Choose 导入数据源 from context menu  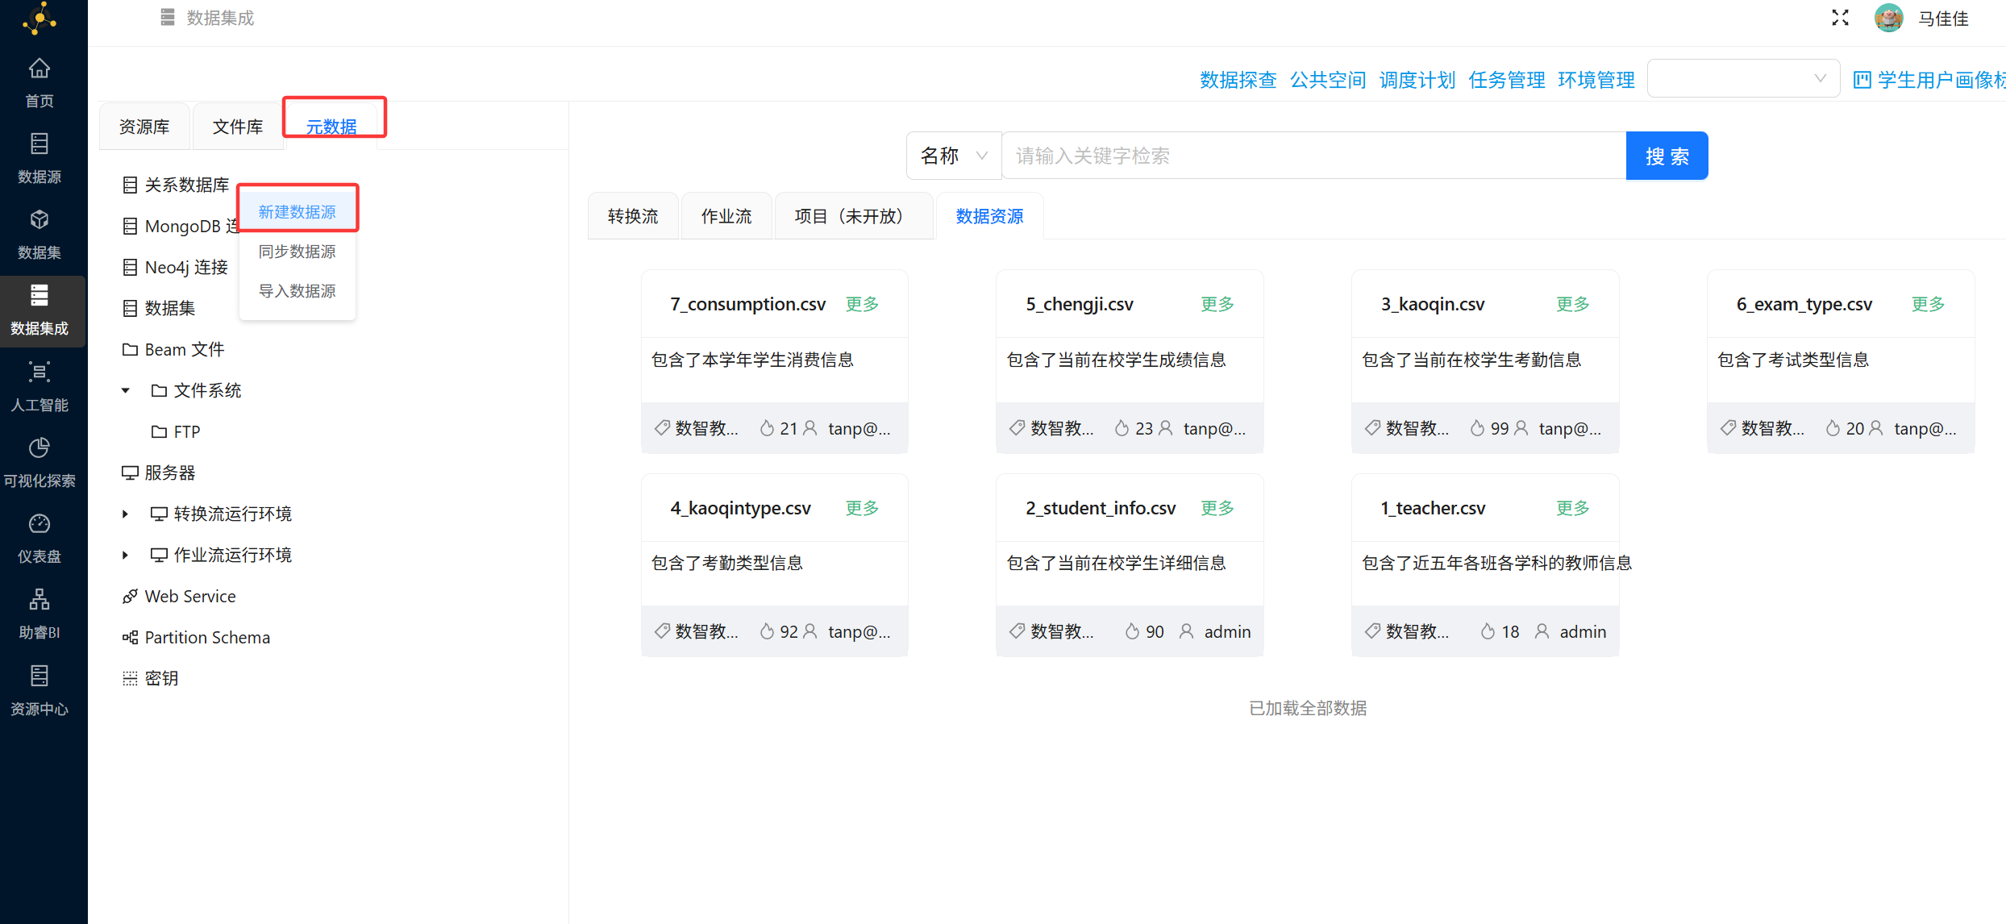click(x=298, y=291)
